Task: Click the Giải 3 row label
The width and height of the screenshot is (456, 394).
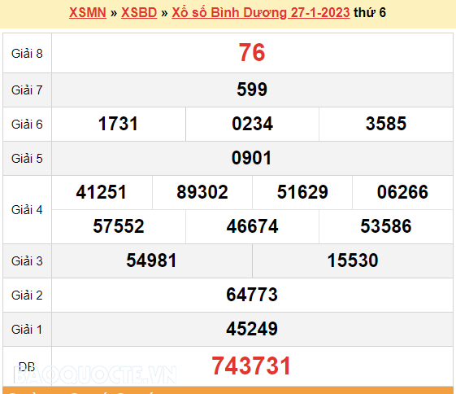Action: pos(27,261)
